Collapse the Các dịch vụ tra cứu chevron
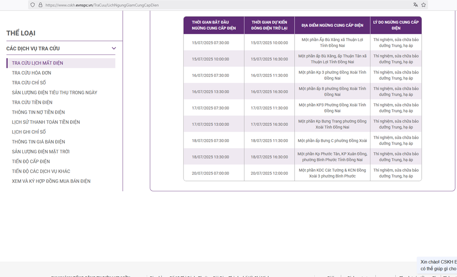The height and width of the screenshot is (277, 457). click(x=114, y=48)
